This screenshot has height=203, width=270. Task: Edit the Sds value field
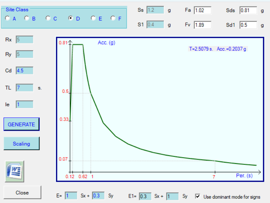(248, 10)
